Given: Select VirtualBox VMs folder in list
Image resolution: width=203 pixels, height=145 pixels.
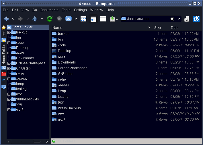Looking at the screenshot, I should [69, 108].
